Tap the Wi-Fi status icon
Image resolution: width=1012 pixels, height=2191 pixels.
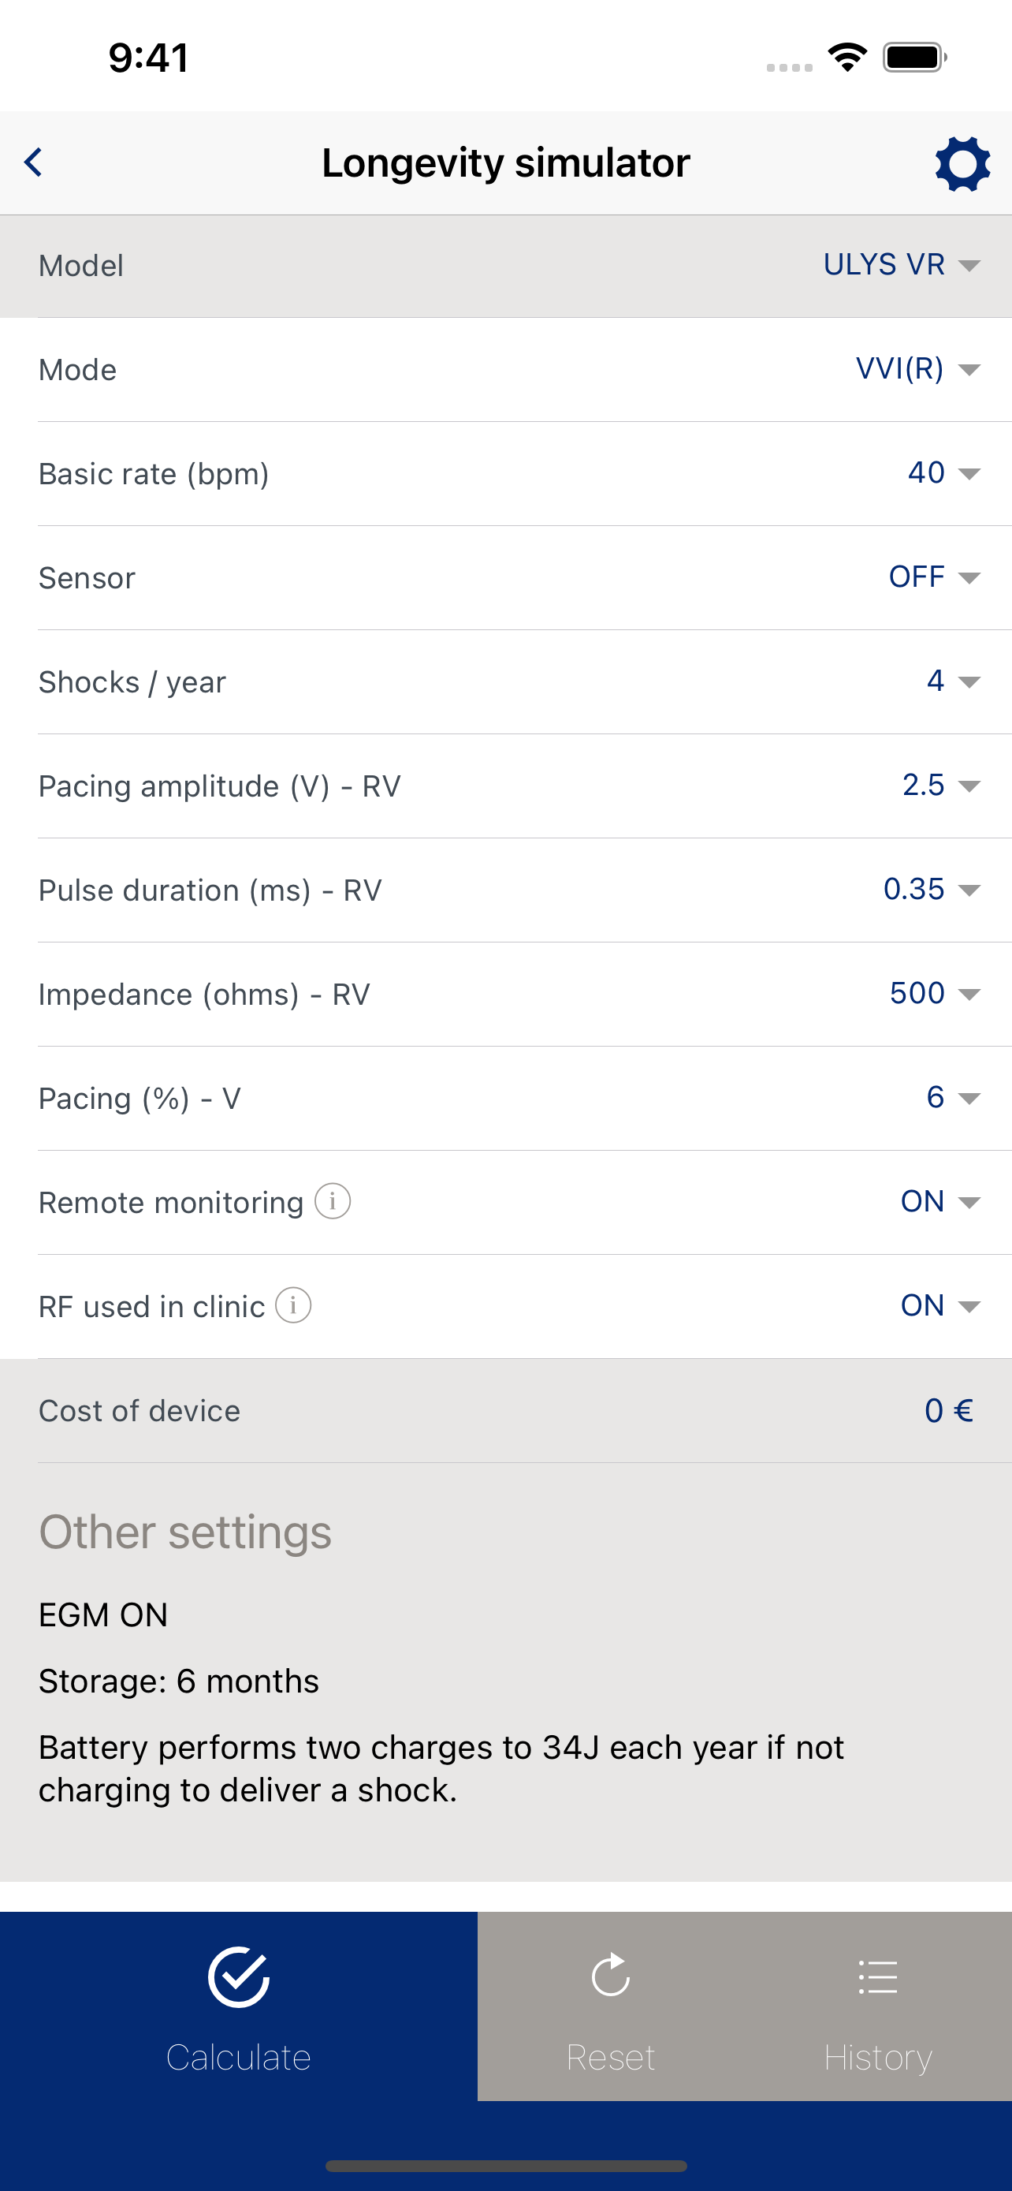pyautogui.click(x=847, y=57)
